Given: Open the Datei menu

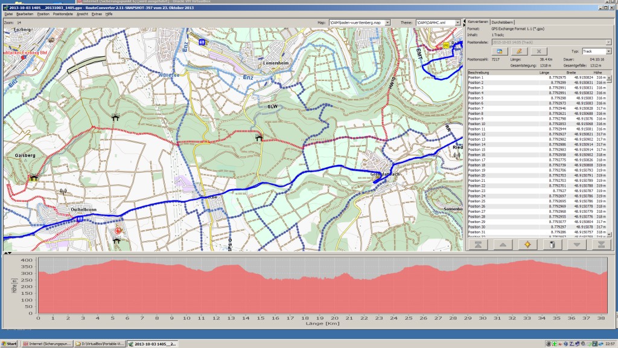Looking at the screenshot, I should tap(8, 13).
